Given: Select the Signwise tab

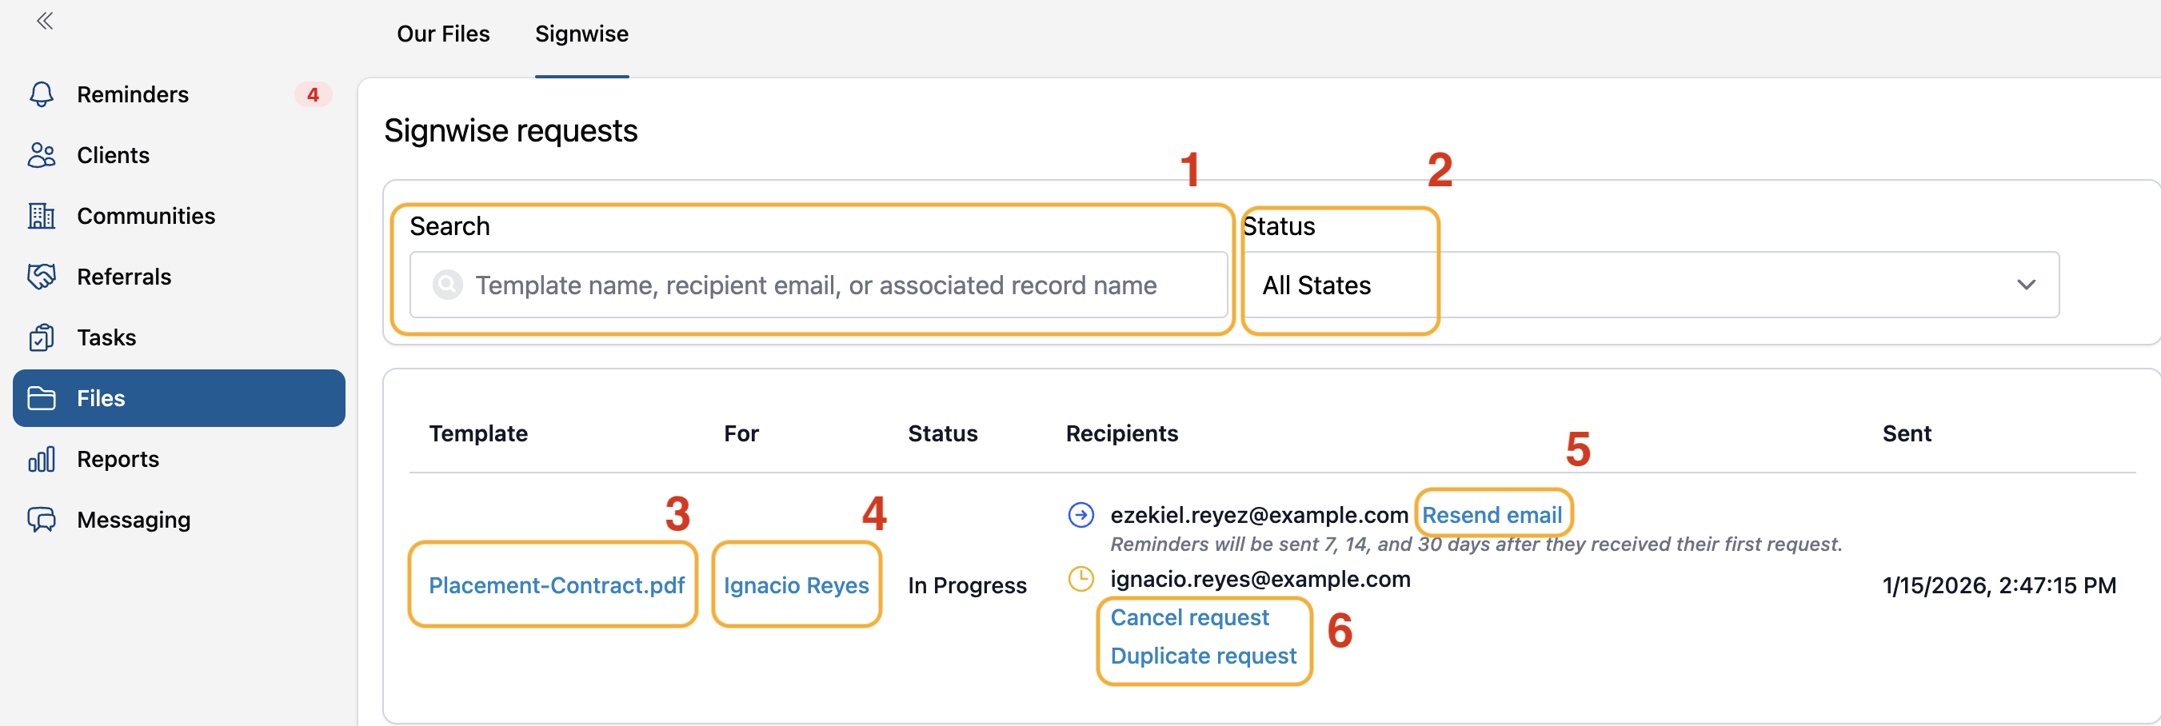Looking at the screenshot, I should click(x=581, y=34).
